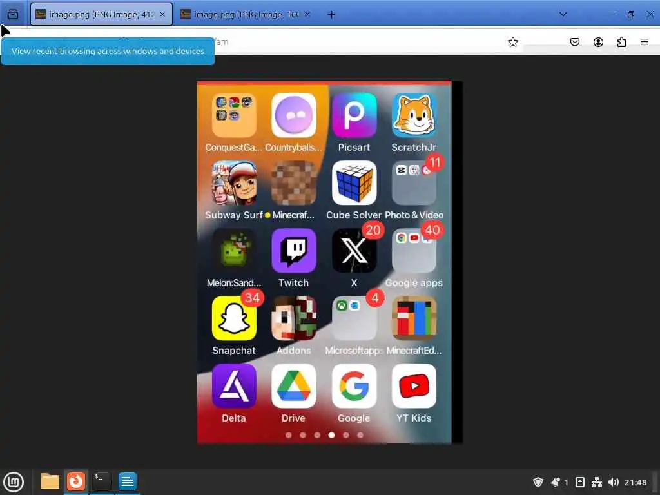The height and width of the screenshot is (495, 660).
Task: Click the Microsoft apps folder
Action: [354, 318]
